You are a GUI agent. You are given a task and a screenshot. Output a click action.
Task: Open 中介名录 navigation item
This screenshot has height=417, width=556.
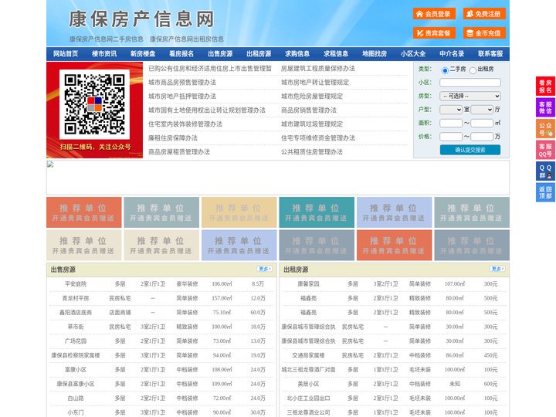tap(452, 54)
